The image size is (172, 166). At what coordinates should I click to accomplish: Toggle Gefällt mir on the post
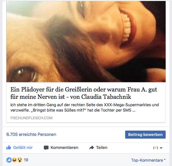click(19, 148)
